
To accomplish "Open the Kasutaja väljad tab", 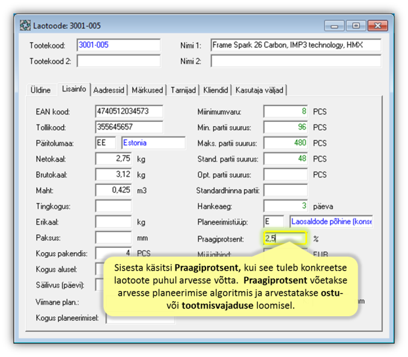I will [x=260, y=90].
